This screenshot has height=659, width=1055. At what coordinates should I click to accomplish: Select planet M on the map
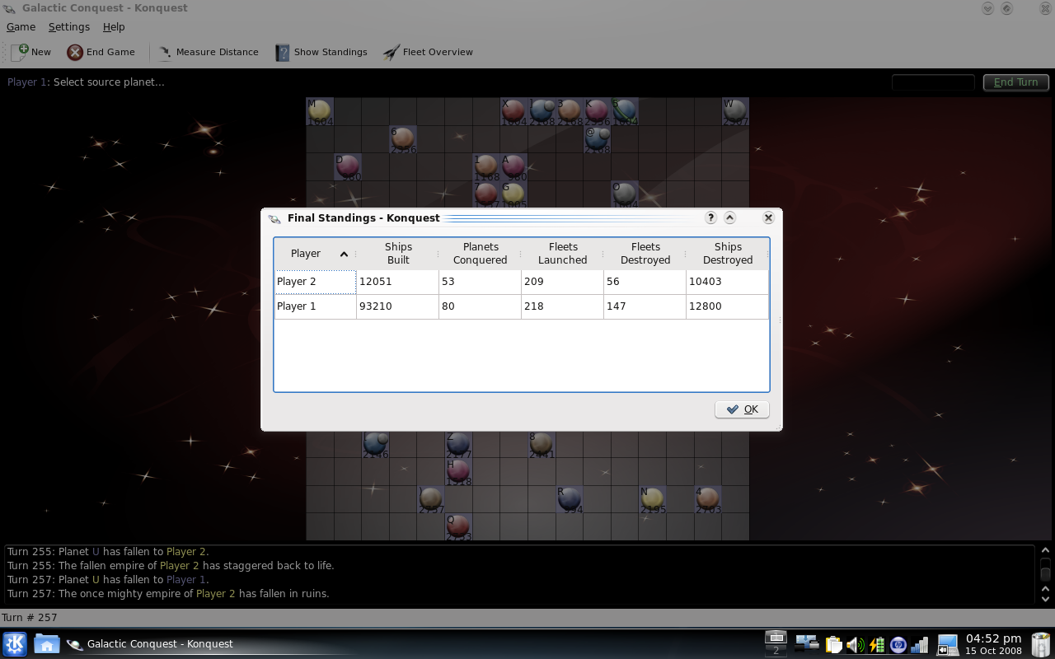tap(320, 111)
